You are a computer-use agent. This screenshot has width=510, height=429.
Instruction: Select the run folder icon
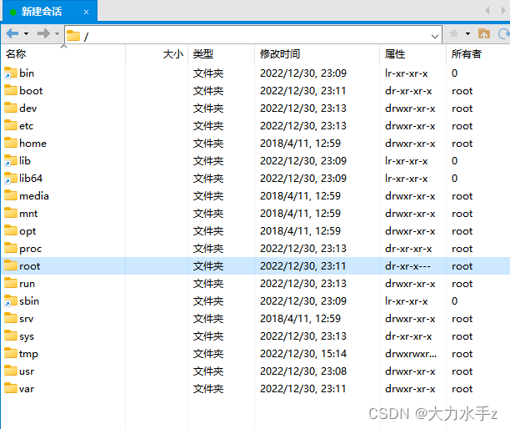[x=10, y=284]
